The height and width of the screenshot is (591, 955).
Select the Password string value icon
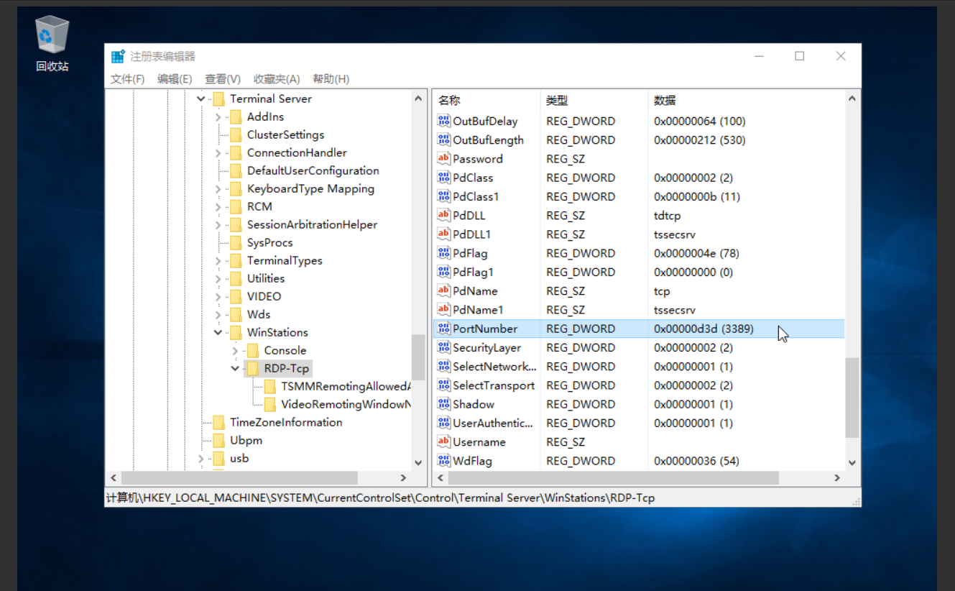444,158
